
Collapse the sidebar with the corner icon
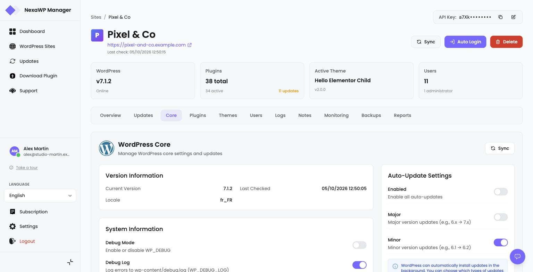(70, 262)
